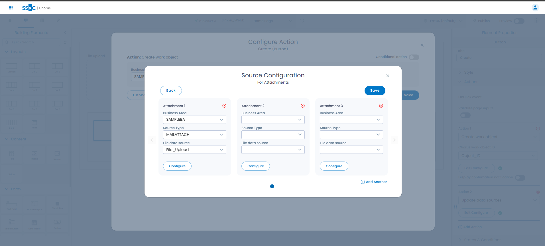This screenshot has width=545, height=246.
Task: Open the app launcher grid icon
Action: coord(11,8)
